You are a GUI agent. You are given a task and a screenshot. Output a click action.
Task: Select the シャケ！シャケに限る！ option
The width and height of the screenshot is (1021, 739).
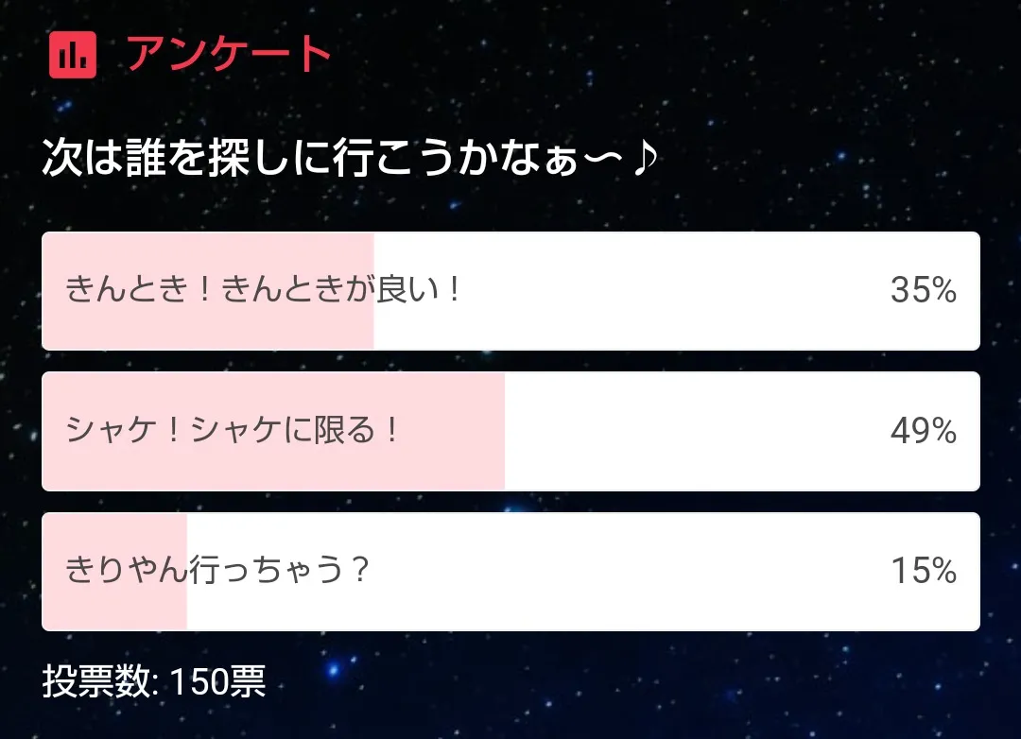pos(234,432)
